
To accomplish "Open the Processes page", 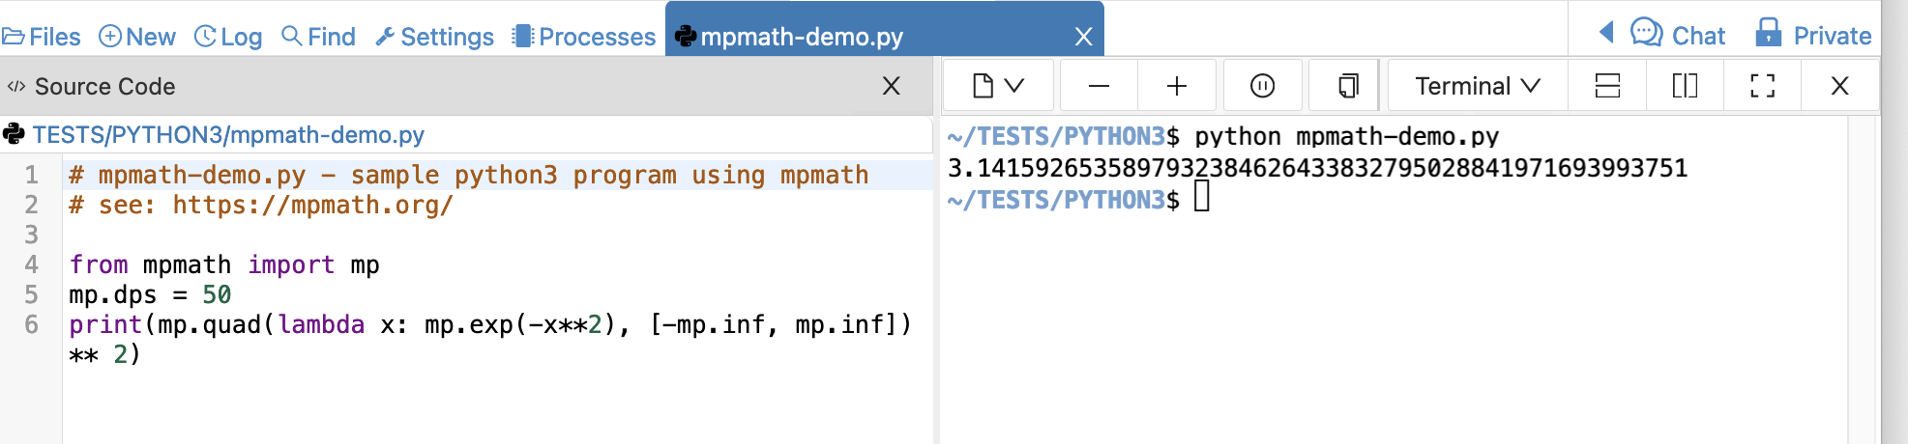I will click(584, 37).
